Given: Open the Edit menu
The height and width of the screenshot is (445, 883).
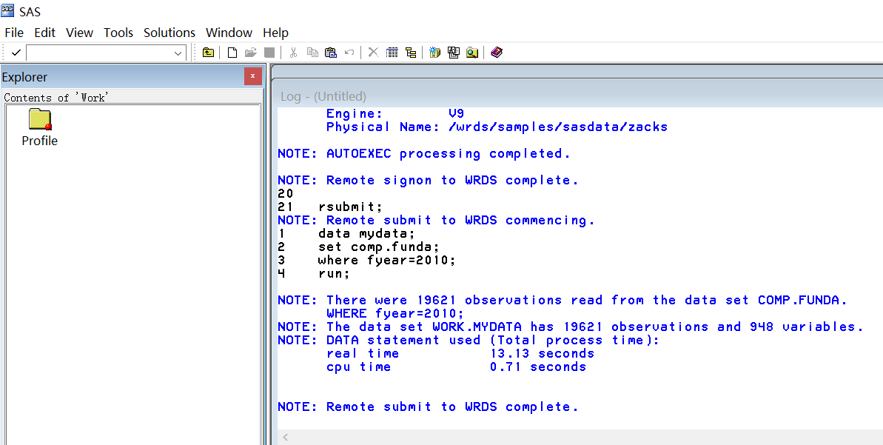Looking at the screenshot, I should 45,33.
